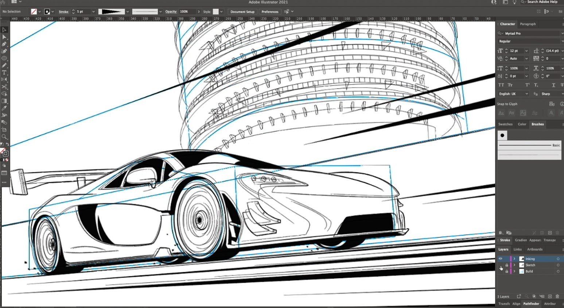Select the Type tool
Viewport: 564px width, 308px height.
point(4,73)
